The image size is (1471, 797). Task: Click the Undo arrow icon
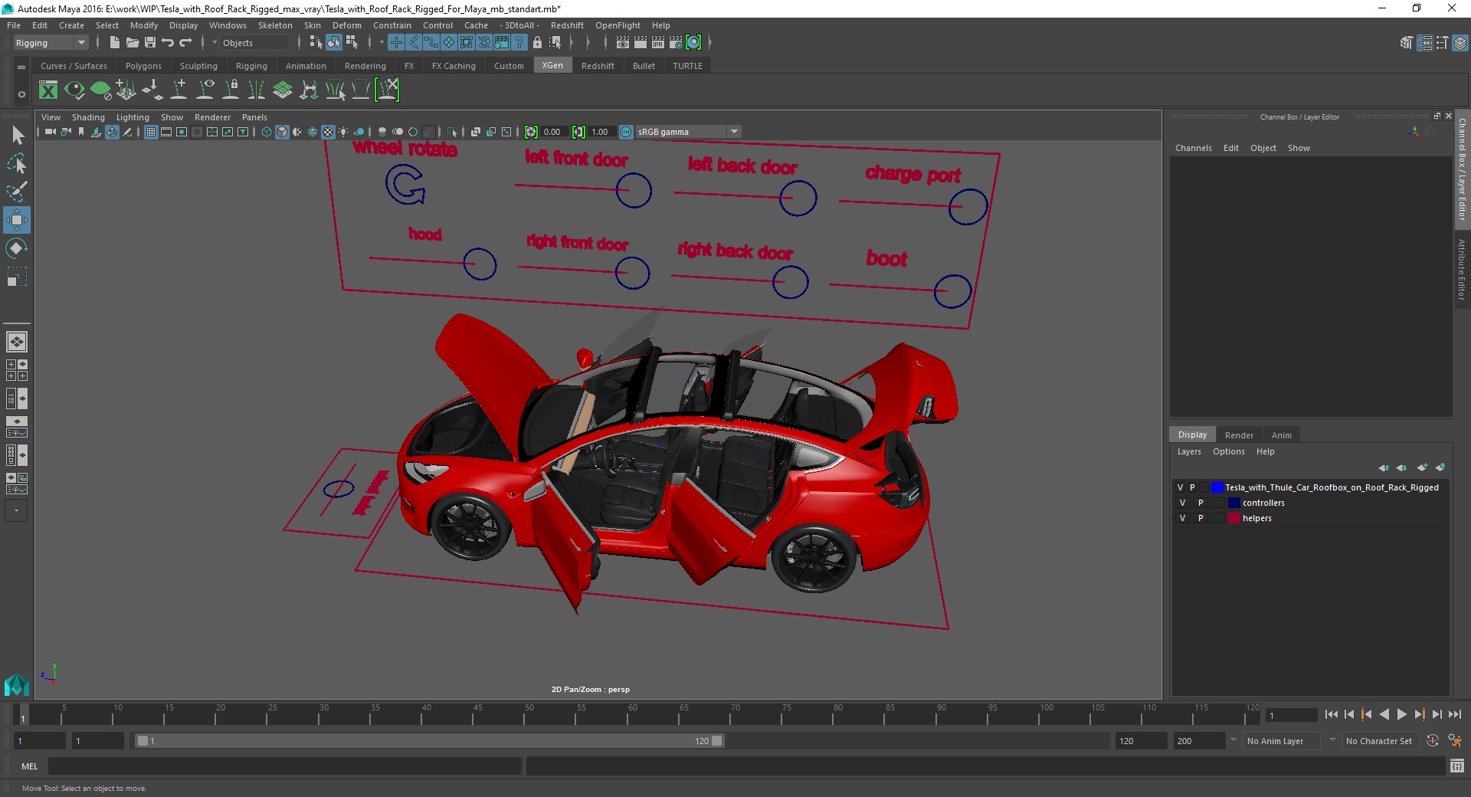click(168, 43)
